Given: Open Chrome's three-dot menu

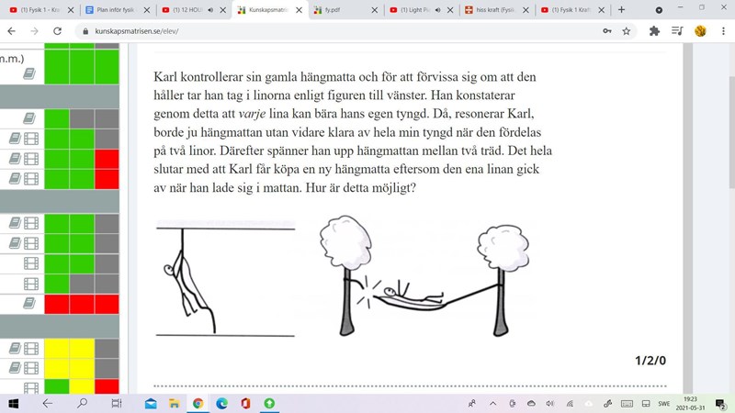Looking at the screenshot, I should pos(722,30).
